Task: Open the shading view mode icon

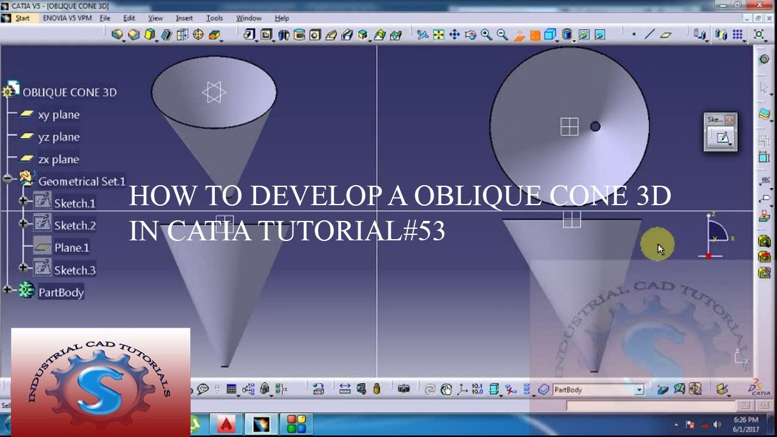Action: (567, 35)
